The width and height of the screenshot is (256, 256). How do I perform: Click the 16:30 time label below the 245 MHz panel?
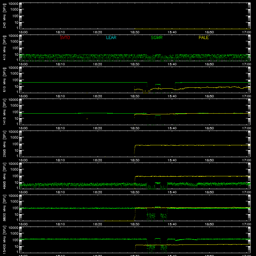pos(135,32)
